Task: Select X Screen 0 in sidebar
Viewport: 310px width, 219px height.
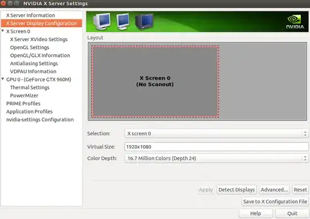Action: [x=18, y=32]
